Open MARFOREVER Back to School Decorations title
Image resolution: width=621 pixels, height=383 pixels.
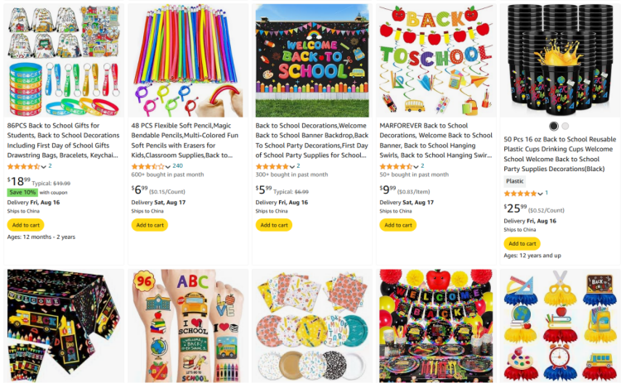point(436,141)
